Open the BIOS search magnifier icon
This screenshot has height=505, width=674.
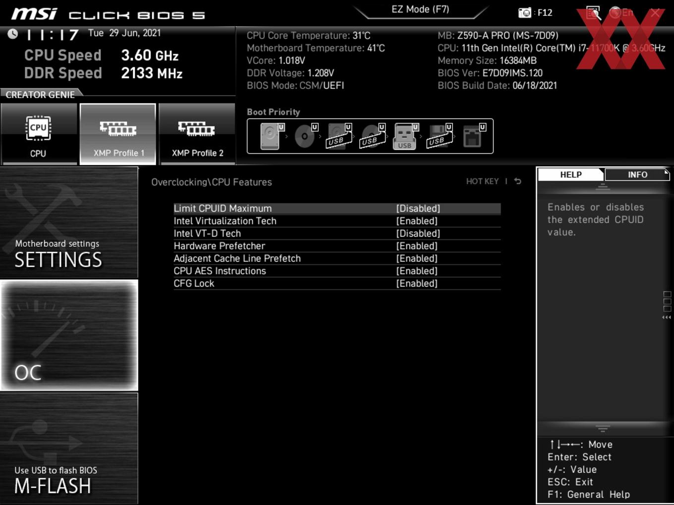point(593,12)
